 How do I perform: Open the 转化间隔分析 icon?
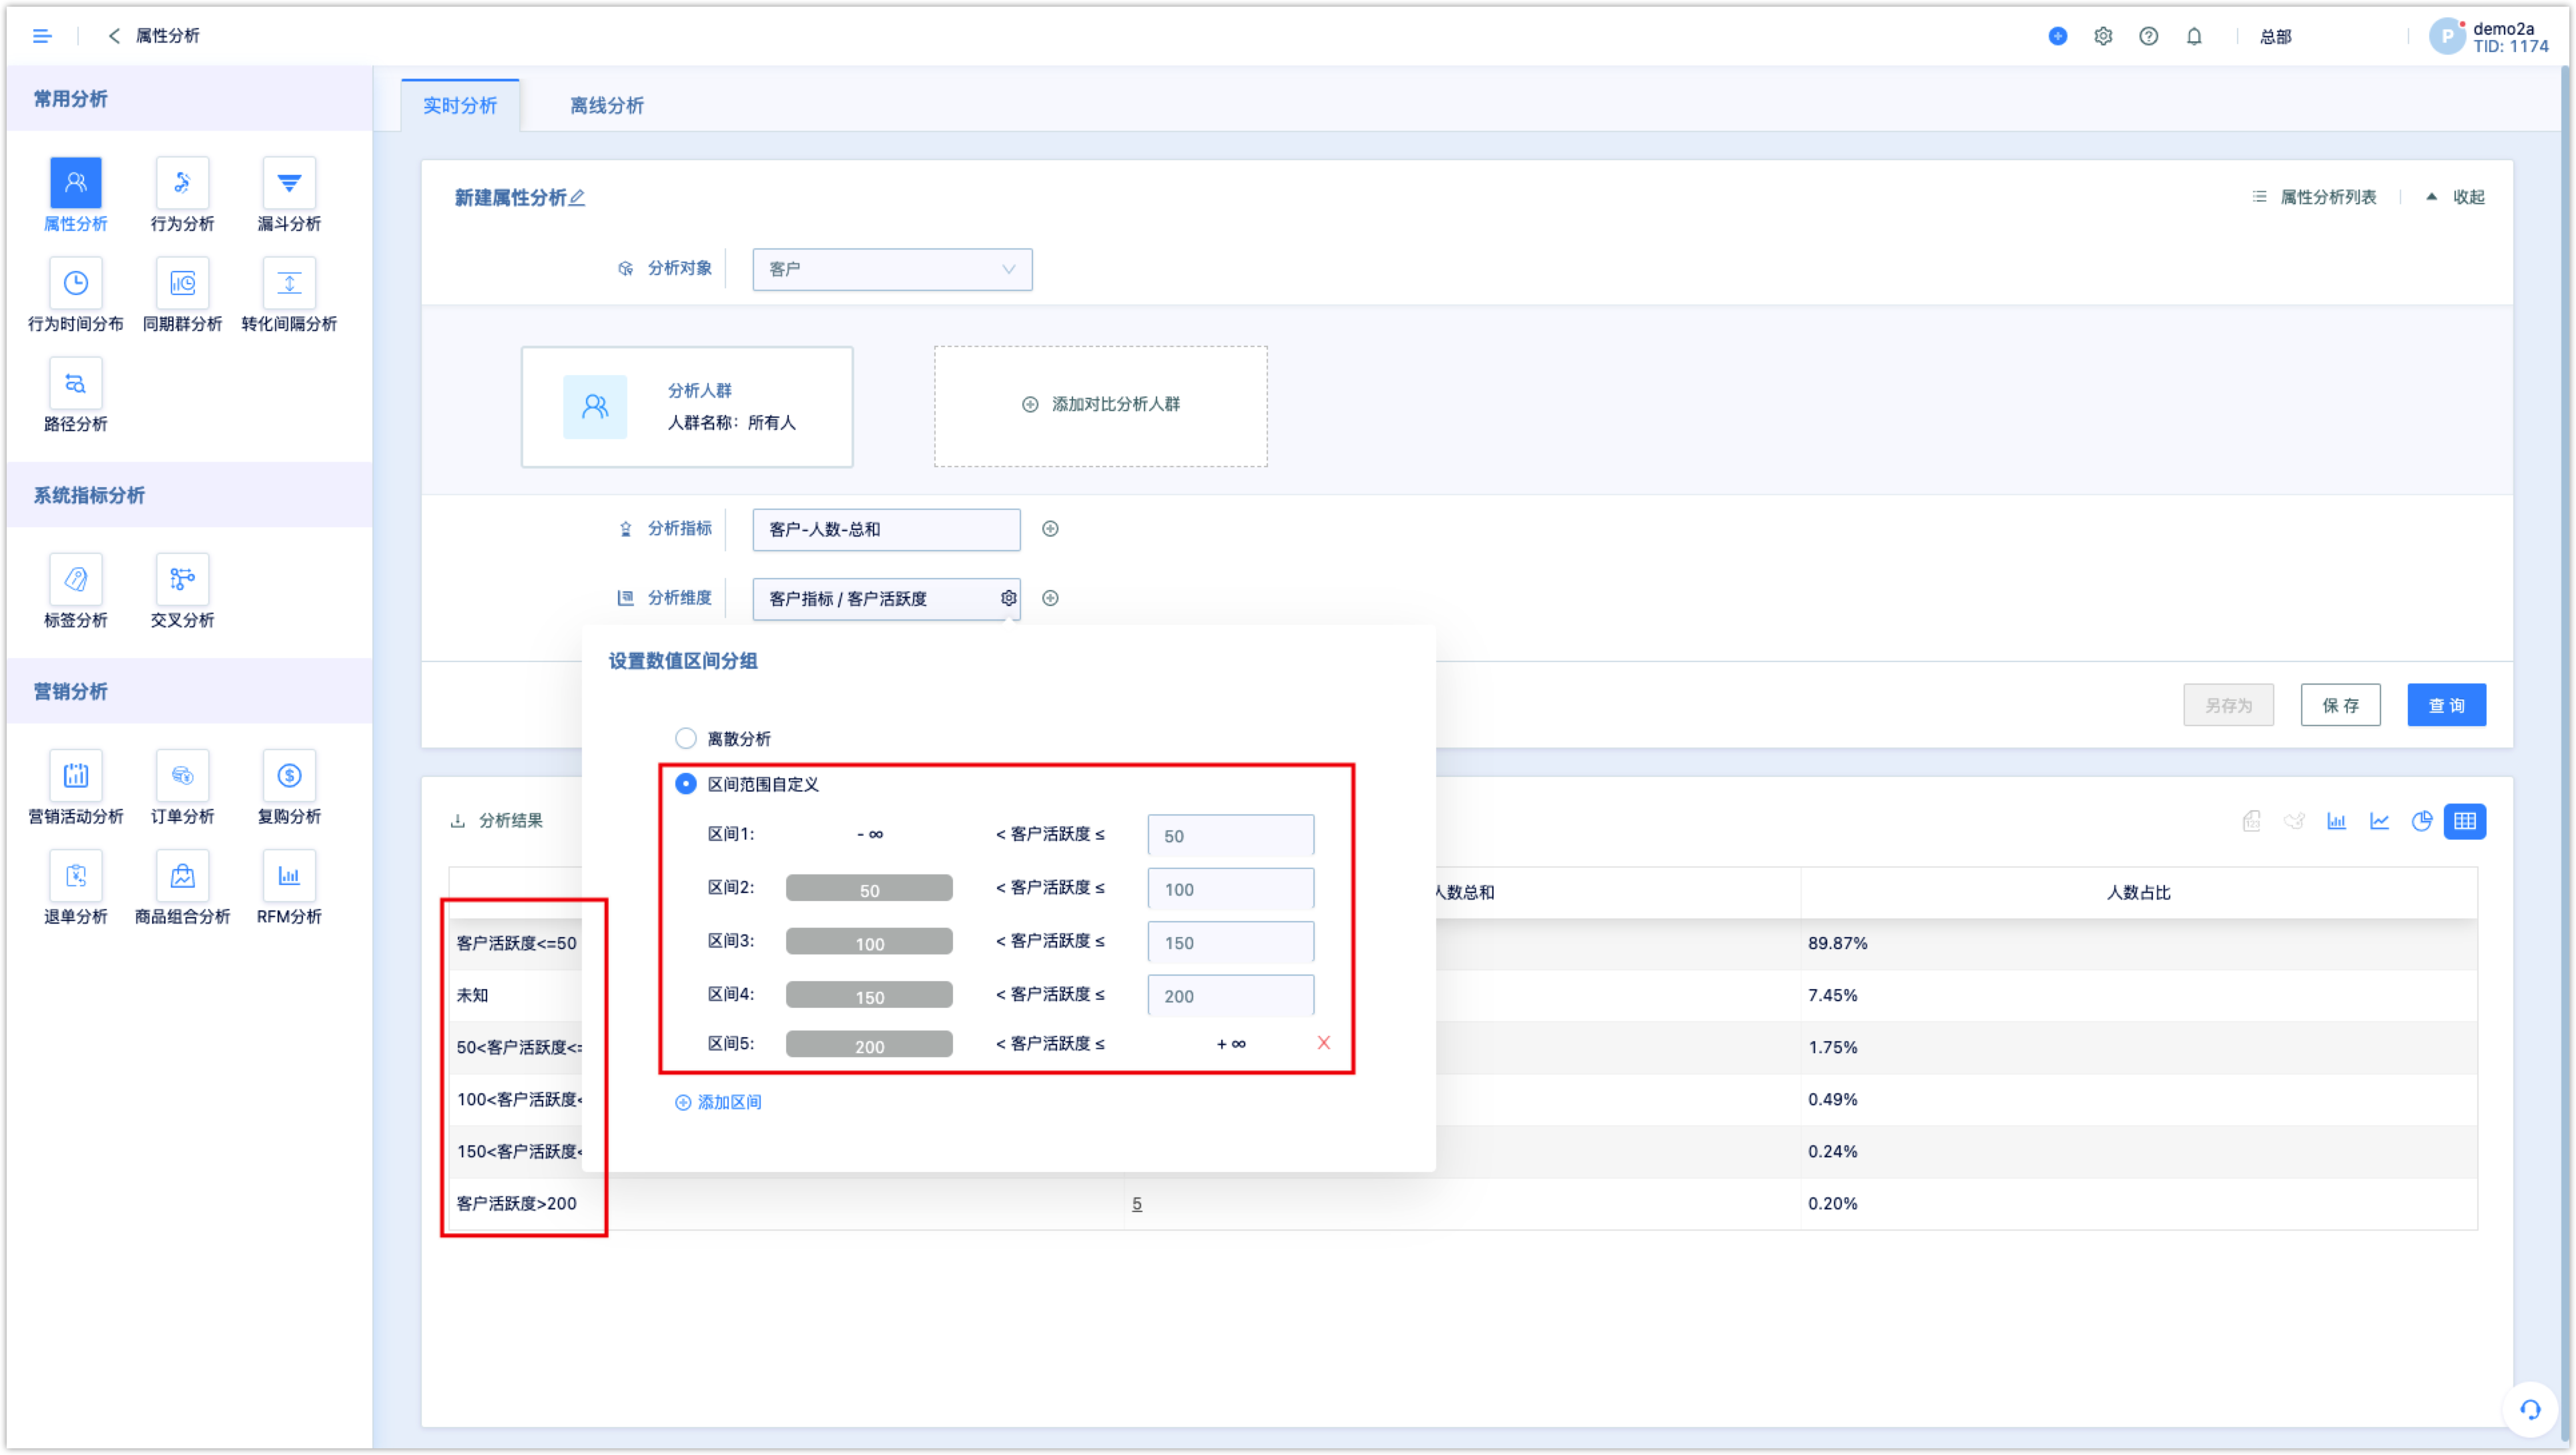click(289, 283)
